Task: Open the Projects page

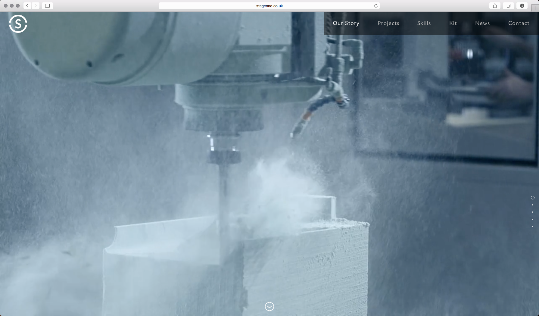Action: point(388,23)
